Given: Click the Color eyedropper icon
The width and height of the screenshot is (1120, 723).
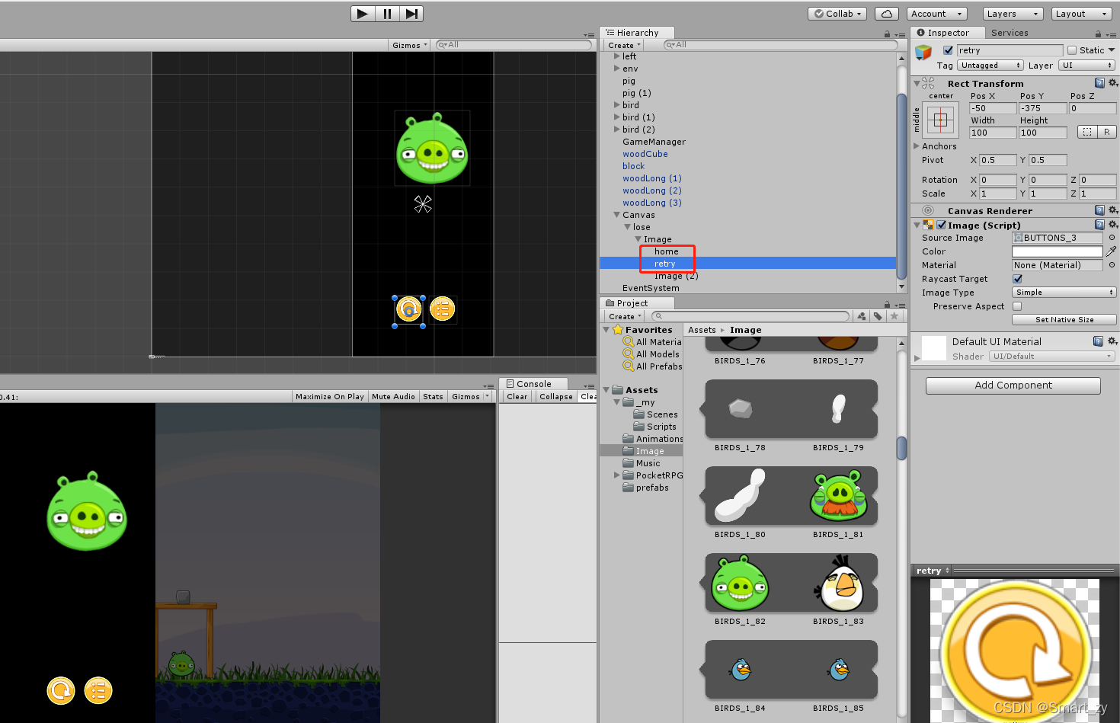Looking at the screenshot, I should tap(1112, 251).
